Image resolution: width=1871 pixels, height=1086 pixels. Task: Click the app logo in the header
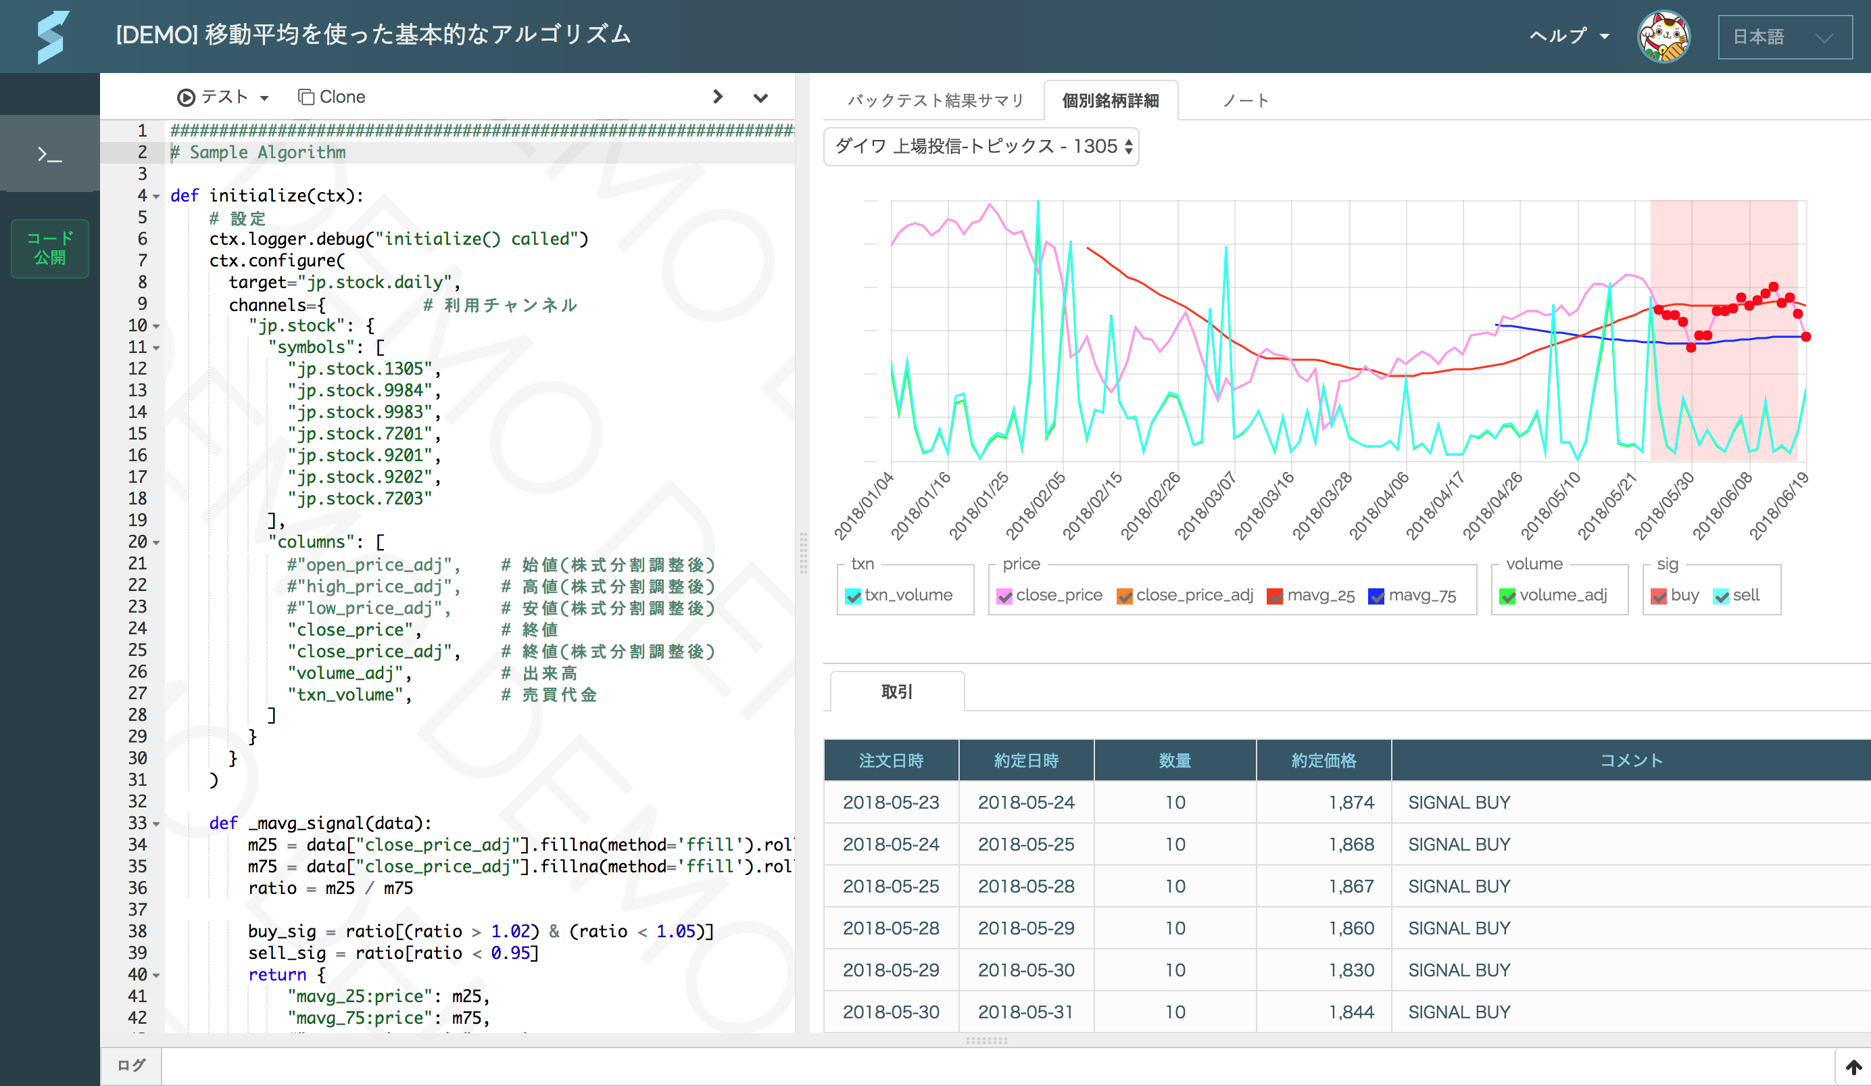point(52,37)
